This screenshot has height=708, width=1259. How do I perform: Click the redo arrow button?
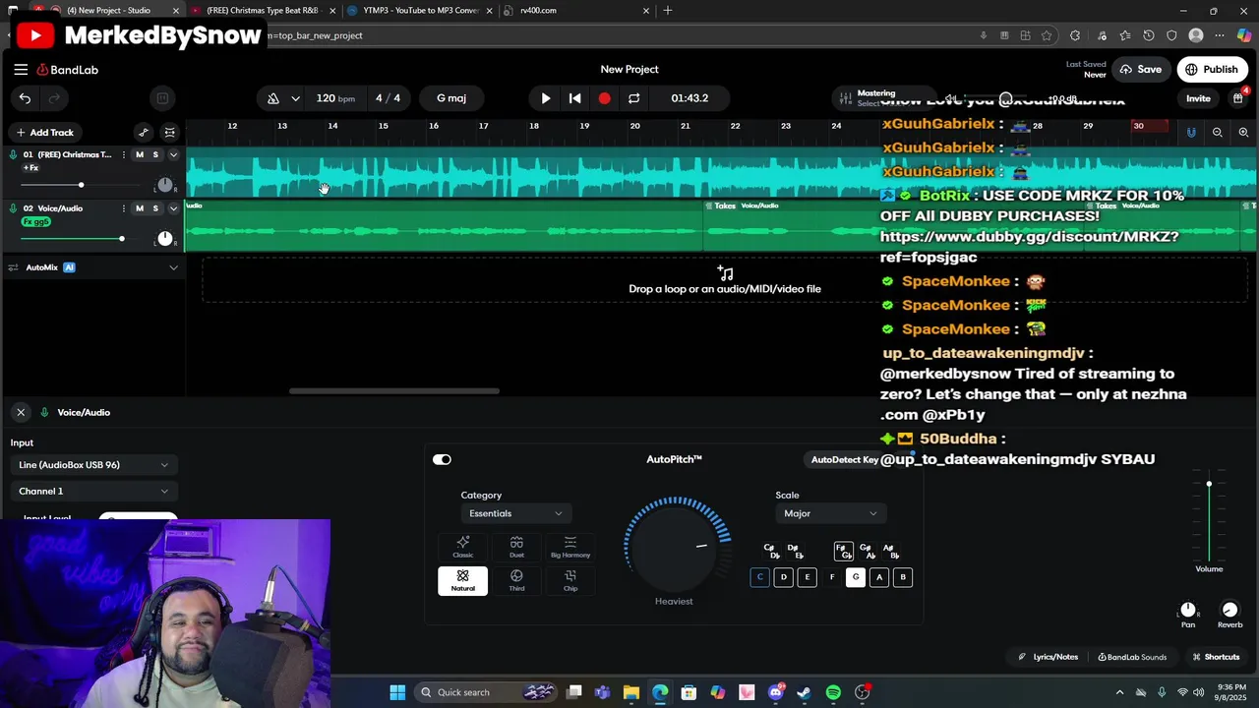pos(54,98)
